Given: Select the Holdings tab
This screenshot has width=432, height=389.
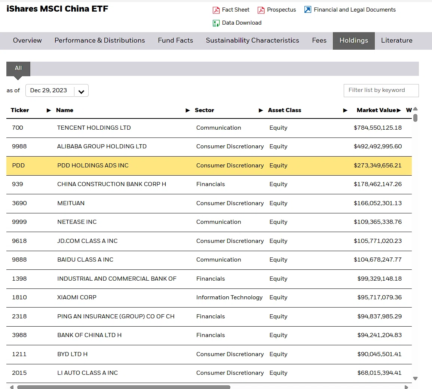Looking at the screenshot, I should 354,41.
